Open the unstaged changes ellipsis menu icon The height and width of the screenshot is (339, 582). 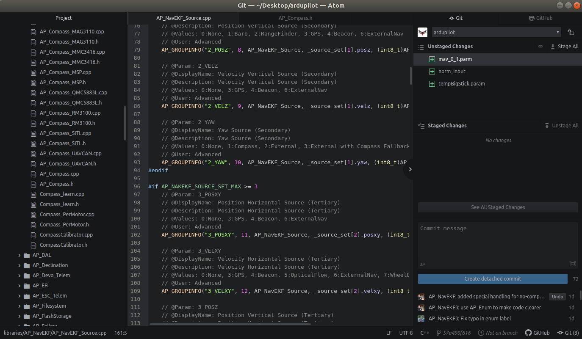click(540, 47)
